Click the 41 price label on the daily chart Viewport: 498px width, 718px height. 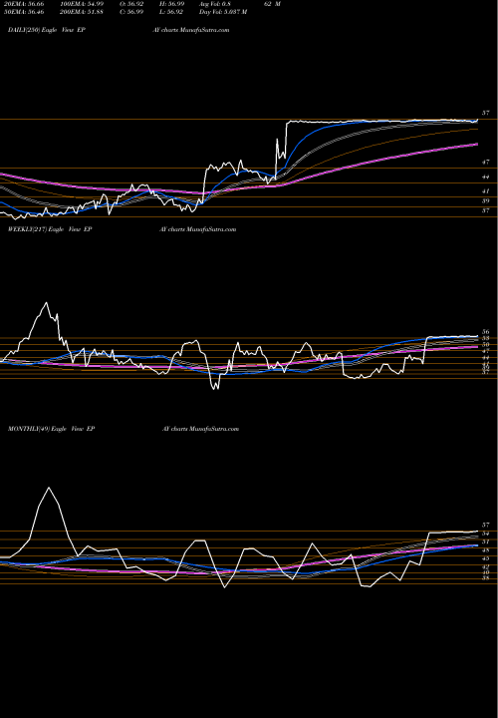486,190
